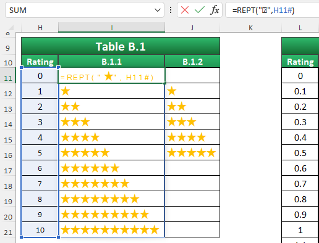
Task: Open the Insert Function fx dialog
Action: click(x=215, y=10)
